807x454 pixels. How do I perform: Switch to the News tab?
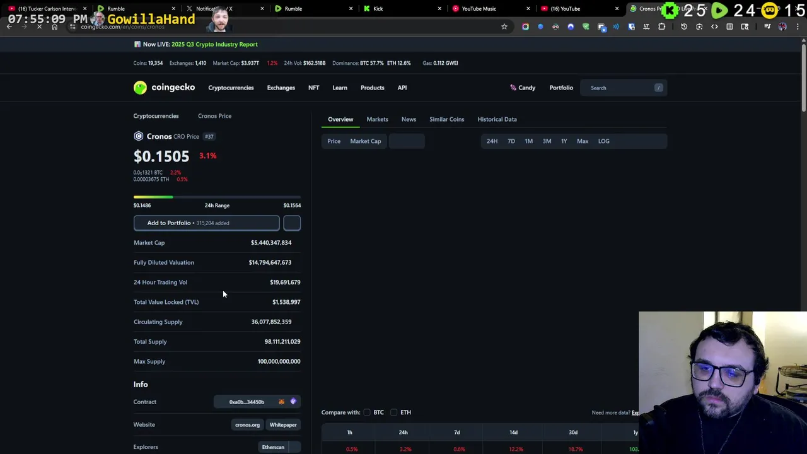click(409, 119)
